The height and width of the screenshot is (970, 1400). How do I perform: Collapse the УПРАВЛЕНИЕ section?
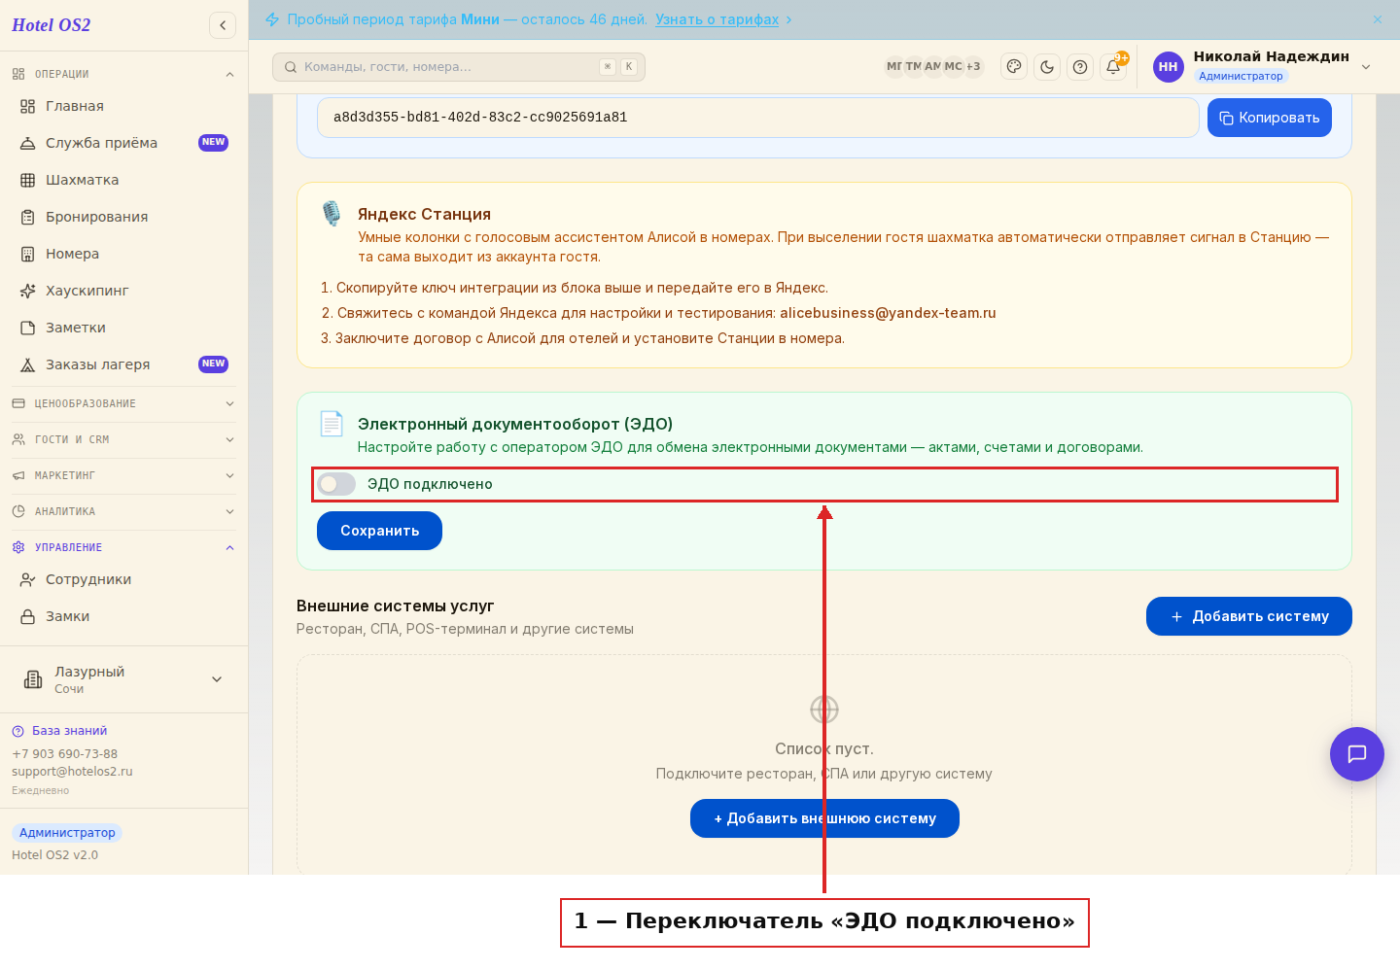pyautogui.click(x=123, y=547)
